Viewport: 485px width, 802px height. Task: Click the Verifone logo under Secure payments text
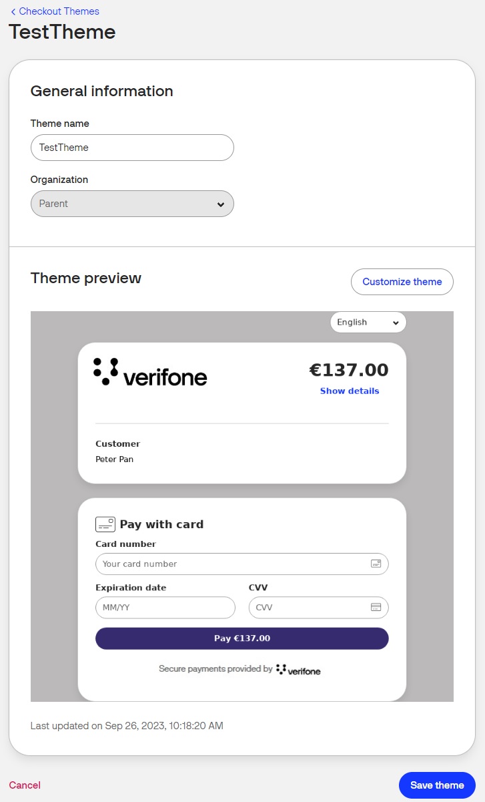[298, 669]
